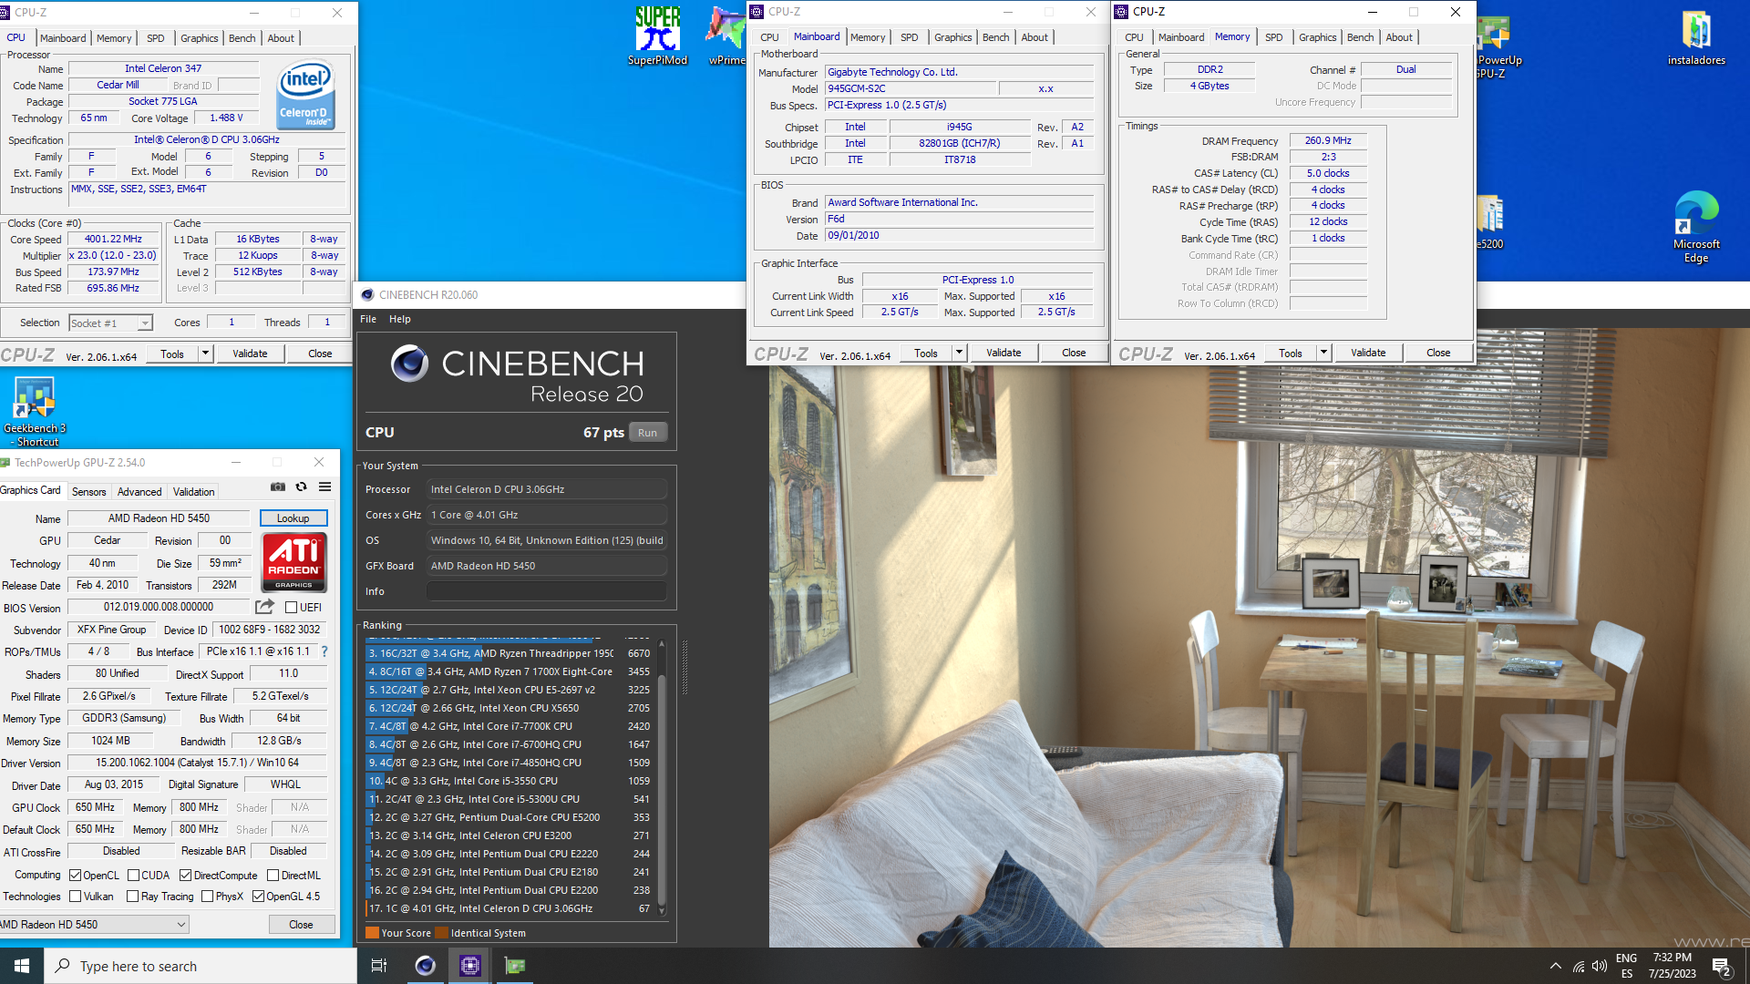
Task: Show hidden system tray icons
Action: (1555, 966)
